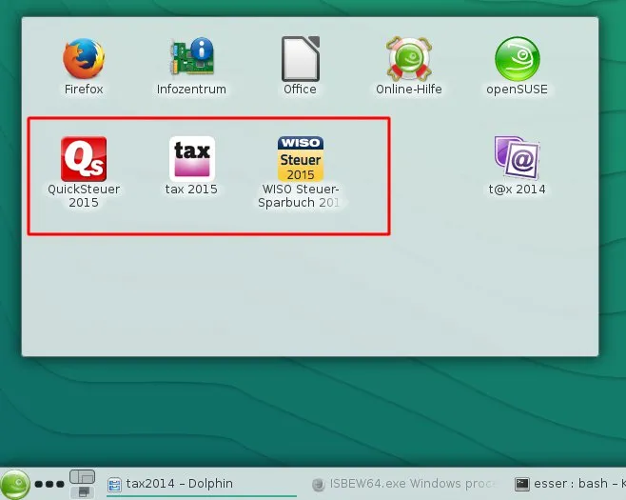Image resolution: width=626 pixels, height=500 pixels.
Task: Switch to tax2014 – Dolphin in the taskbar
Action: coord(202,484)
